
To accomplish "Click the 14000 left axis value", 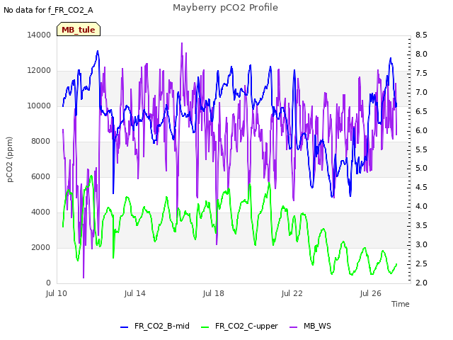I will [x=39, y=35].
